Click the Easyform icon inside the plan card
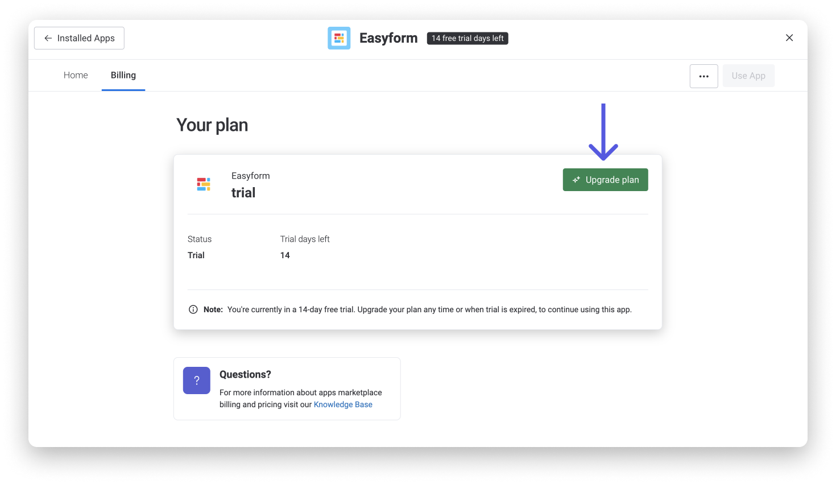The width and height of the screenshot is (836, 484). click(x=204, y=184)
